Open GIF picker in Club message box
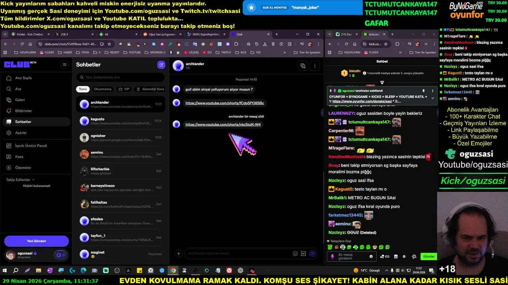Viewport: 508px width, 285px height. coord(304,253)
